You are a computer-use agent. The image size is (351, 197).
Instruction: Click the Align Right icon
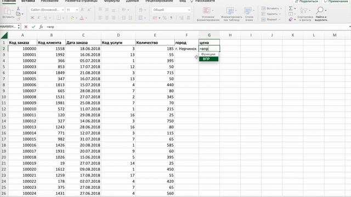coord(114,18)
